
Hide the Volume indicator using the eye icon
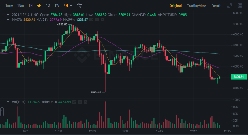[74, 102]
